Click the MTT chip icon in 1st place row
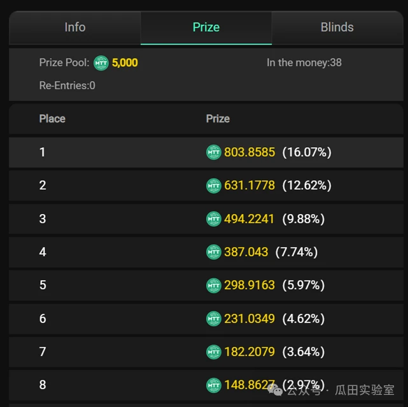The image size is (408, 407). pos(214,152)
